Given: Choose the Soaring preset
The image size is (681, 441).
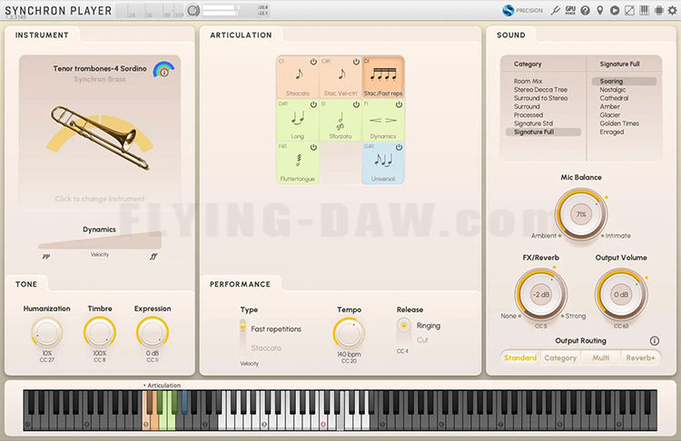Looking at the screenshot, I should (x=624, y=81).
